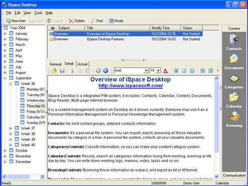The width and height of the screenshot is (248, 186).
Task: Toggle underline formatting
Action: coord(192,71)
